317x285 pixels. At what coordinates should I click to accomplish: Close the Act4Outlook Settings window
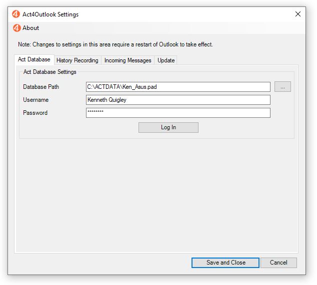[298, 14]
